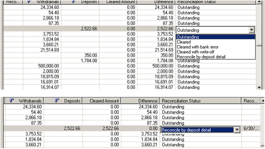
Task: Choose 'Cleared with bank error' option
Action: (215, 47)
